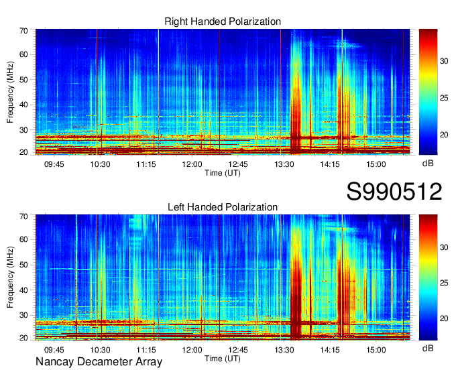Click 12:45 time tick under right-handed plot
The image size is (456, 370).
pyautogui.click(x=238, y=164)
